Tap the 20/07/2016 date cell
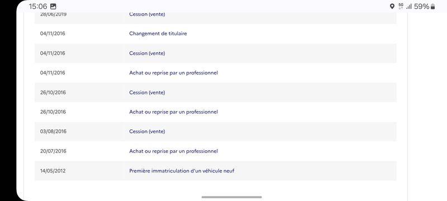The height and width of the screenshot is (201, 447). point(53,151)
